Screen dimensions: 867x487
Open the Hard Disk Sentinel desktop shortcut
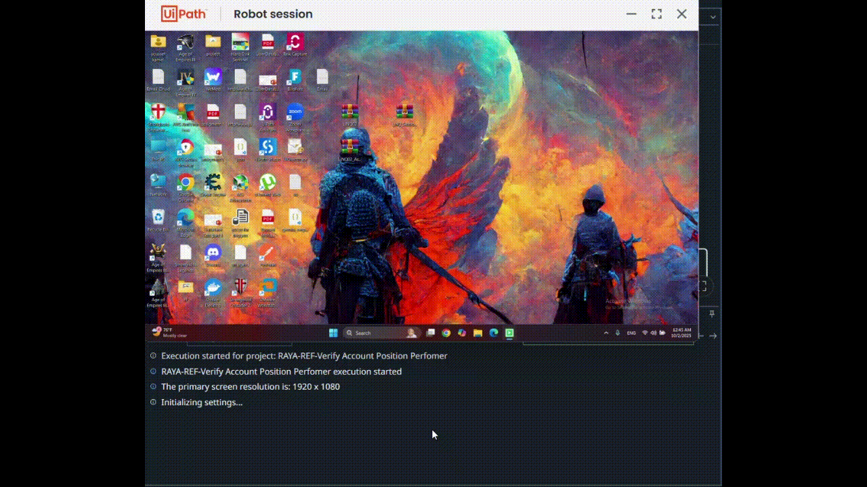coord(240,45)
